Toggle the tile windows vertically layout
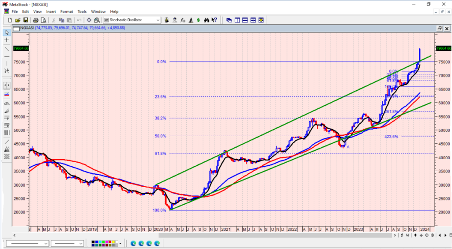Viewport: 452px width, 249px height. [237, 20]
